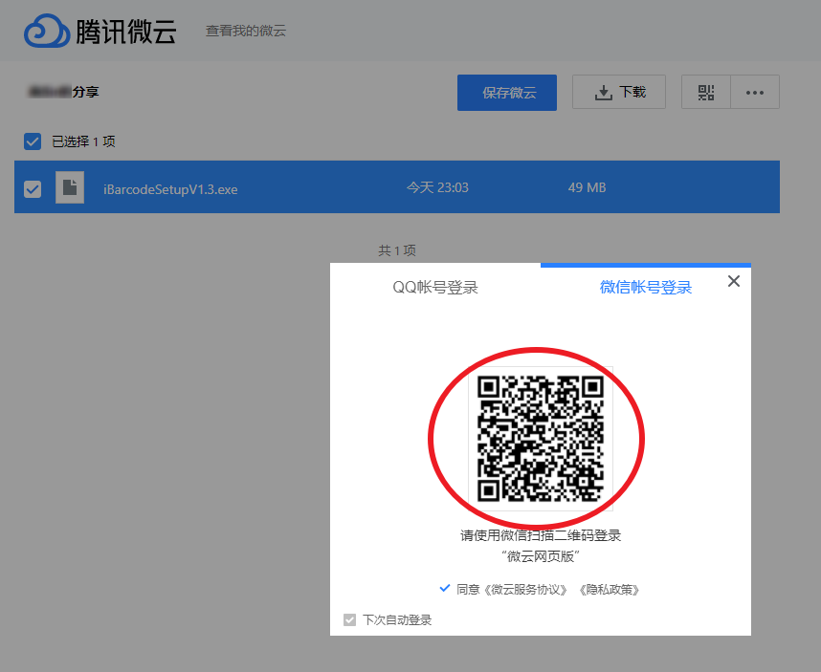Screen dimensions: 821x672
Task: Open the three-dot more options menu
Action: (755, 92)
